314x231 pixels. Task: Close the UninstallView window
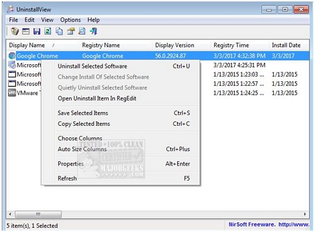tap(301, 9)
